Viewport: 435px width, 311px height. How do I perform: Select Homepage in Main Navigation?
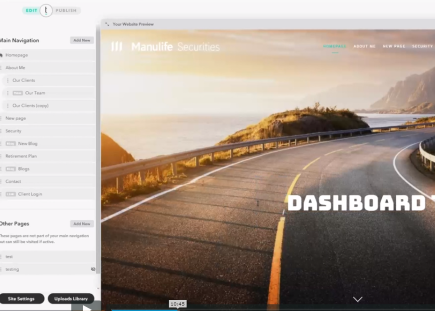pyautogui.click(x=48, y=55)
